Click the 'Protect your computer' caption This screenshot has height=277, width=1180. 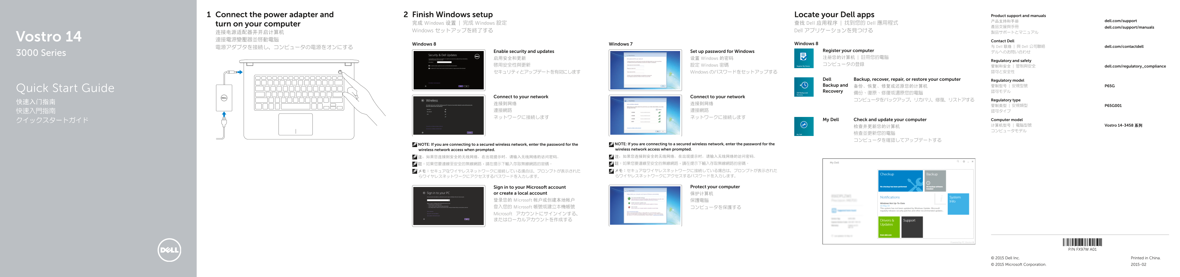click(715, 187)
